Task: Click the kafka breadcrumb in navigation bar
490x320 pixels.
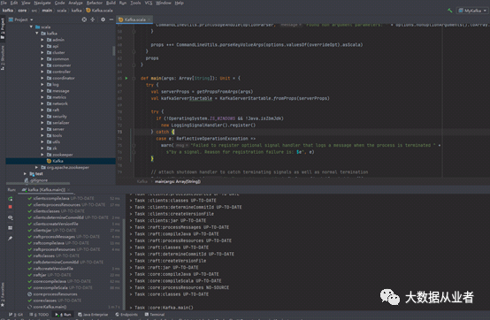Action: 8,11
